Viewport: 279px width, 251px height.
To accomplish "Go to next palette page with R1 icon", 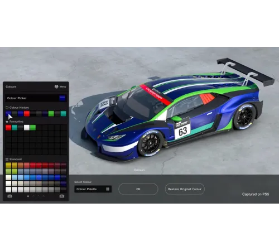I will tap(62, 196).
